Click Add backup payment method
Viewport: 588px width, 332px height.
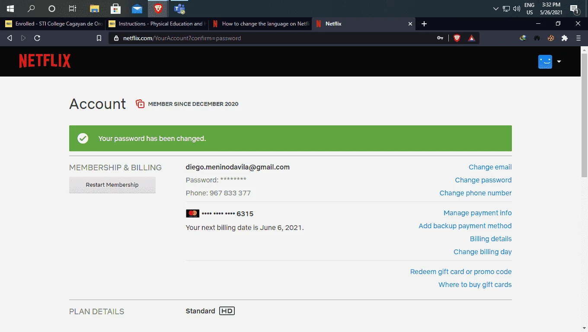click(x=465, y=226)
